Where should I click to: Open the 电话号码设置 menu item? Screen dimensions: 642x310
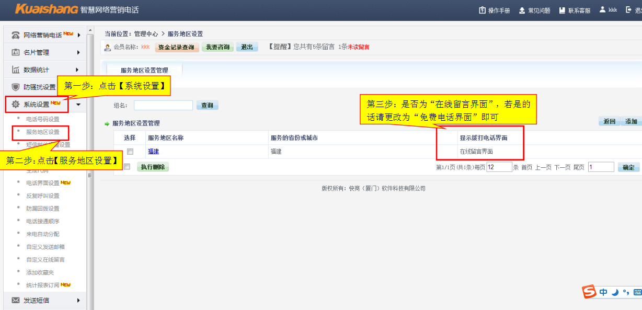43,119
